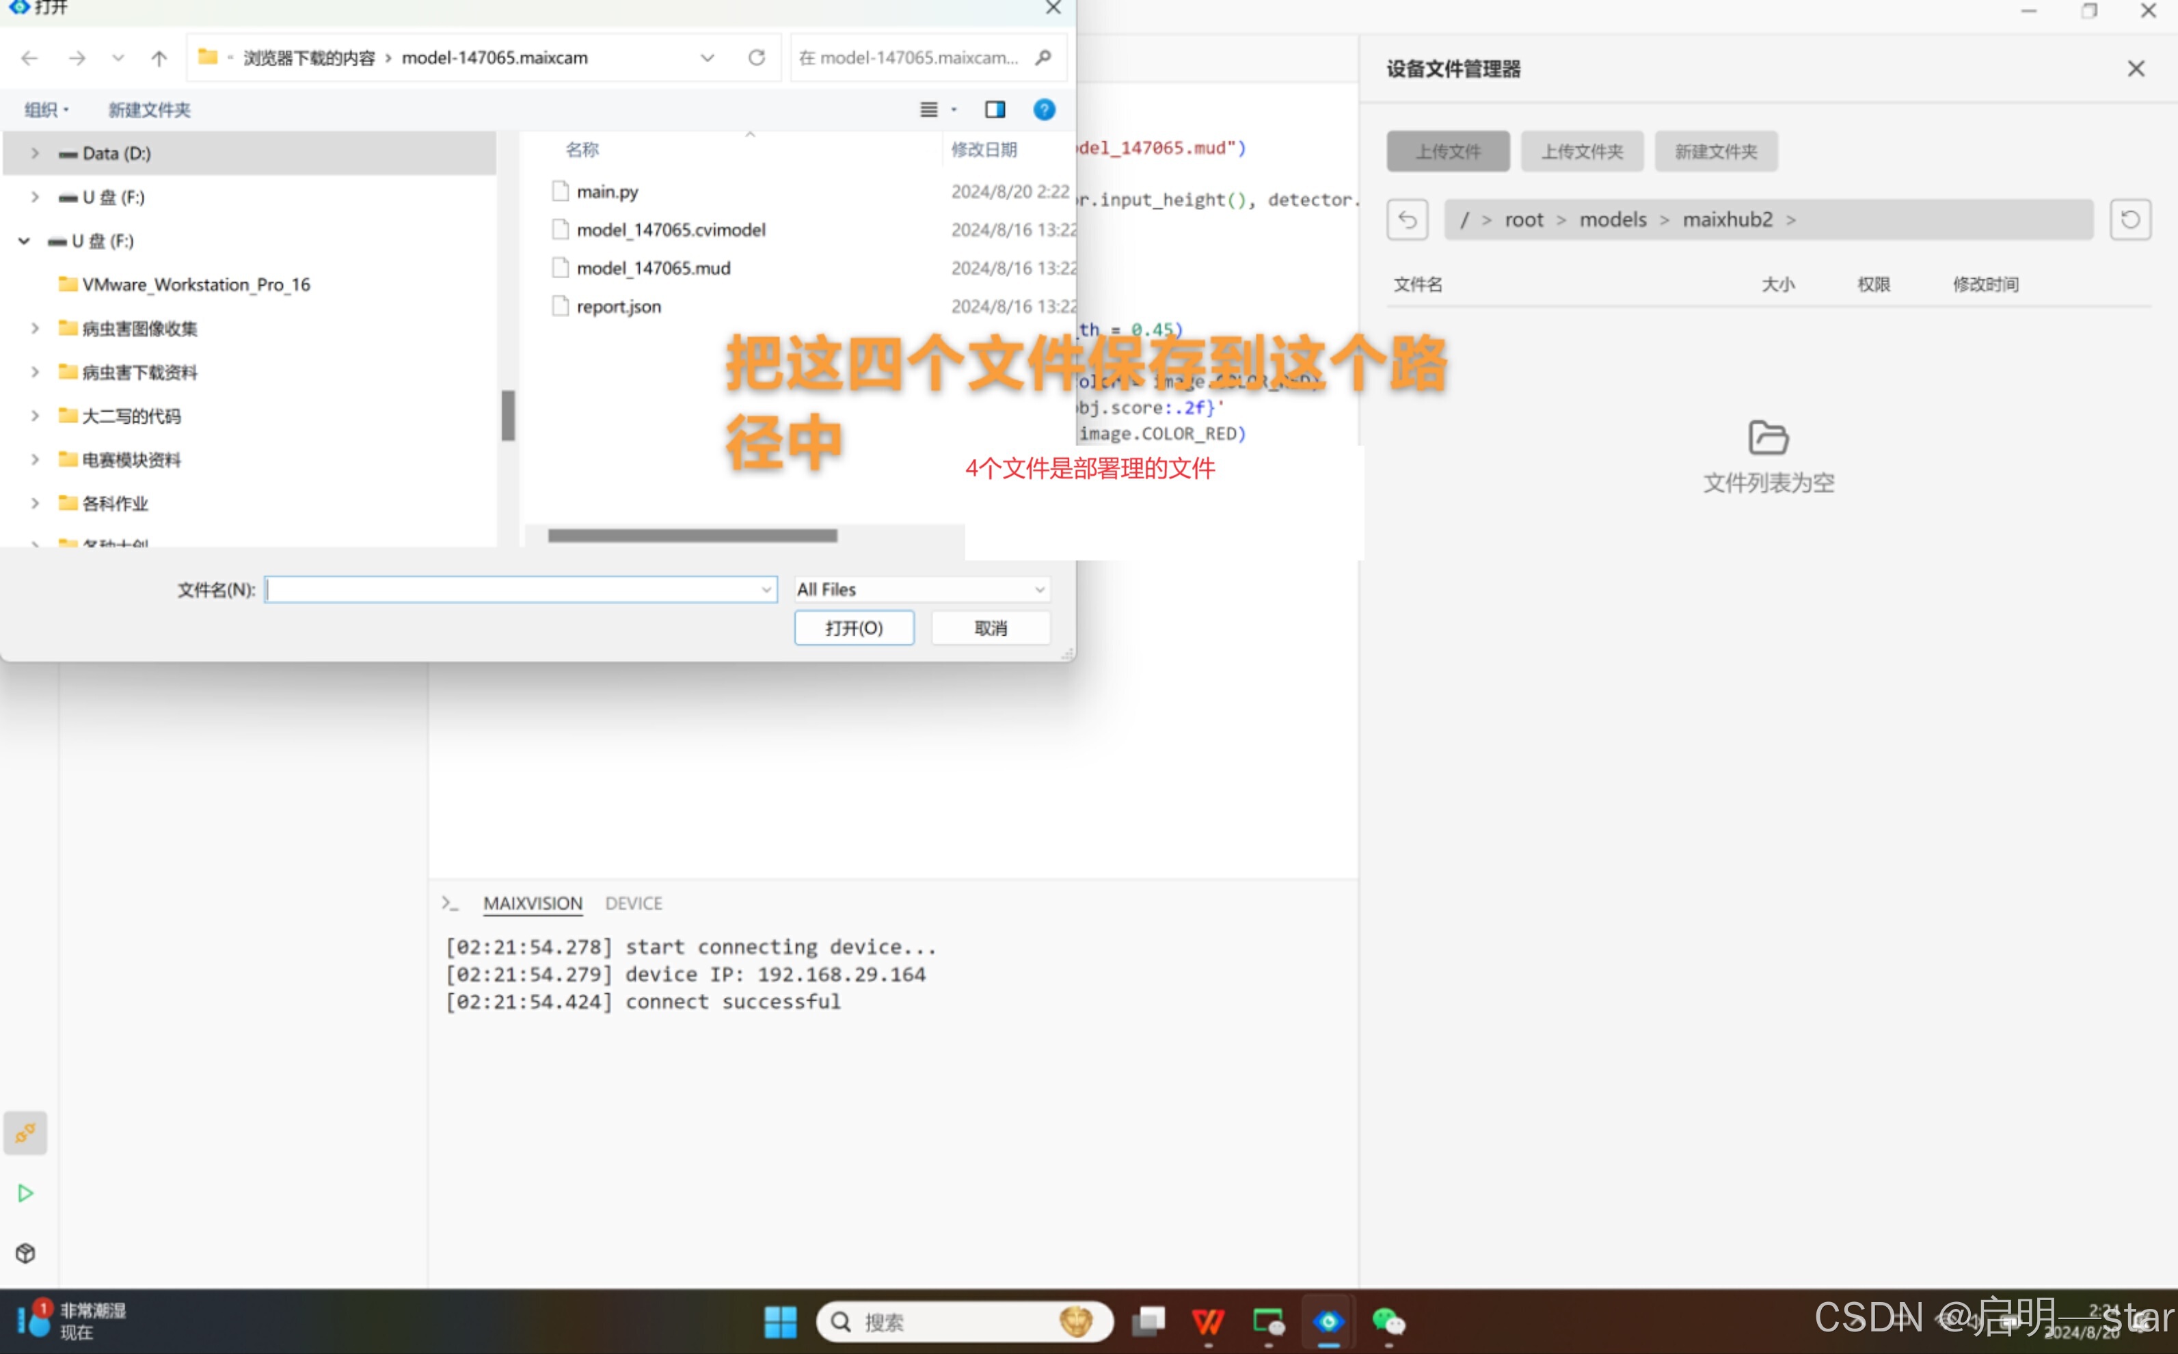Open the view options dropdown in dialog
The height and width of the screenshot is (1354, 2178).
[x=954, y=109]
